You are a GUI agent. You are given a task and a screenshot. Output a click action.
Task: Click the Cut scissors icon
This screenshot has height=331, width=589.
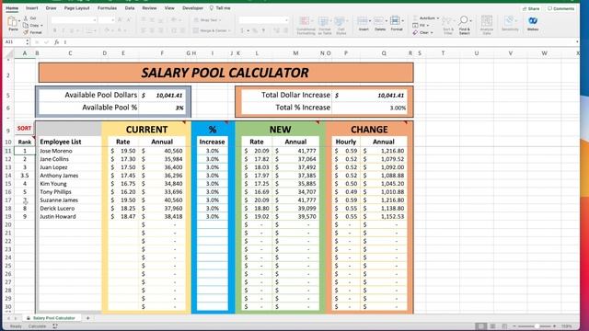26,18
